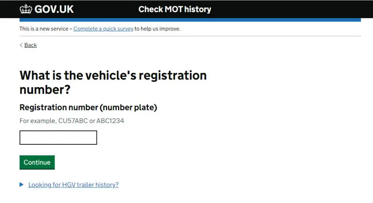Focus the registration number text box
This screenshot has height=203, width=373.
(x=58, y=137)
